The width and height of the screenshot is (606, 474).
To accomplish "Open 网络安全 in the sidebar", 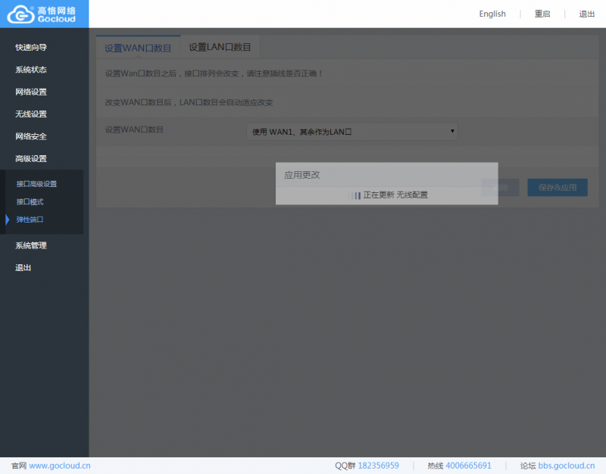I will point(31,137).
